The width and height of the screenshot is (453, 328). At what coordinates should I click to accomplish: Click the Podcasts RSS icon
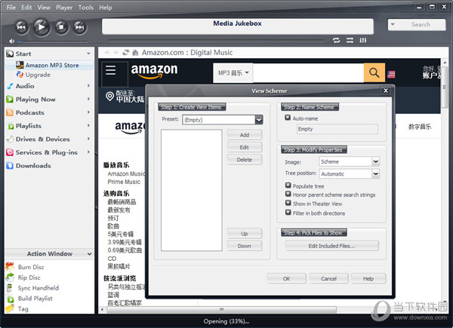pos(10,112)
